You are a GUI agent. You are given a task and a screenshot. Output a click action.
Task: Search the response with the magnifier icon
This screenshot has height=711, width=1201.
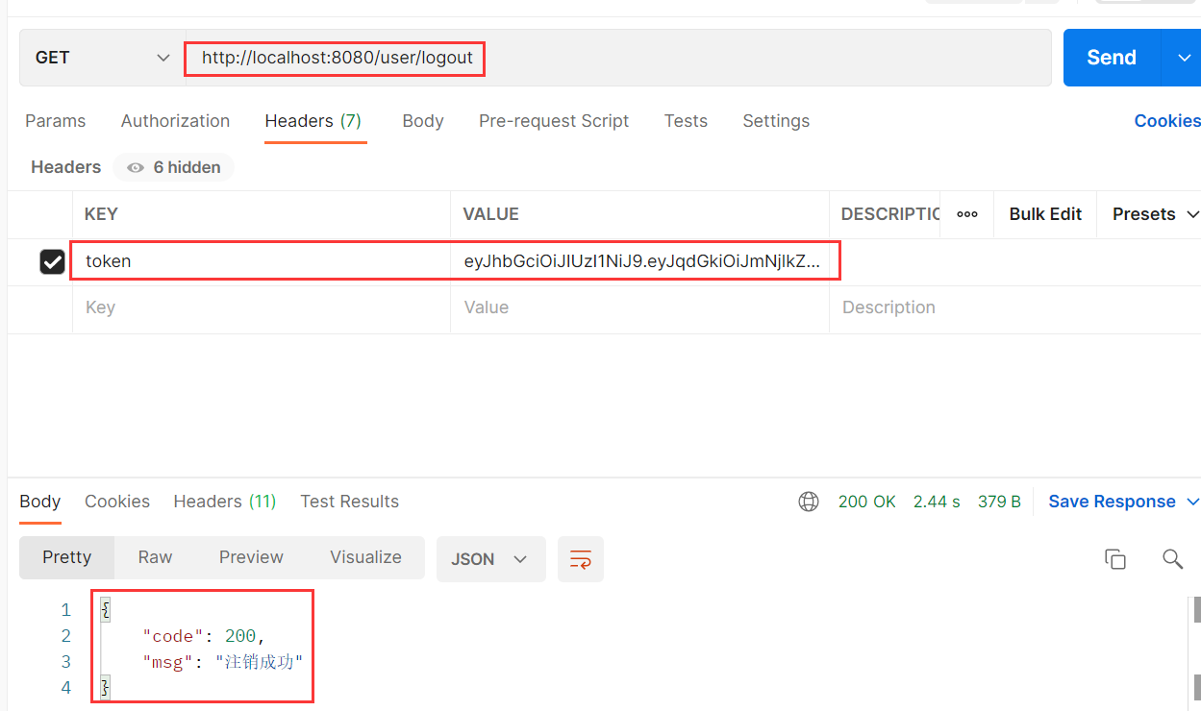[1172, 559]
